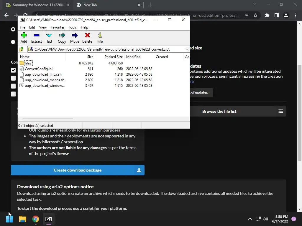
Task: Click the browser back arrow
Action: tap(6, 15)
